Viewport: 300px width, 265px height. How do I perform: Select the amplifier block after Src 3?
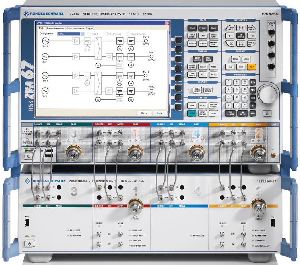(x=76, y=41)
